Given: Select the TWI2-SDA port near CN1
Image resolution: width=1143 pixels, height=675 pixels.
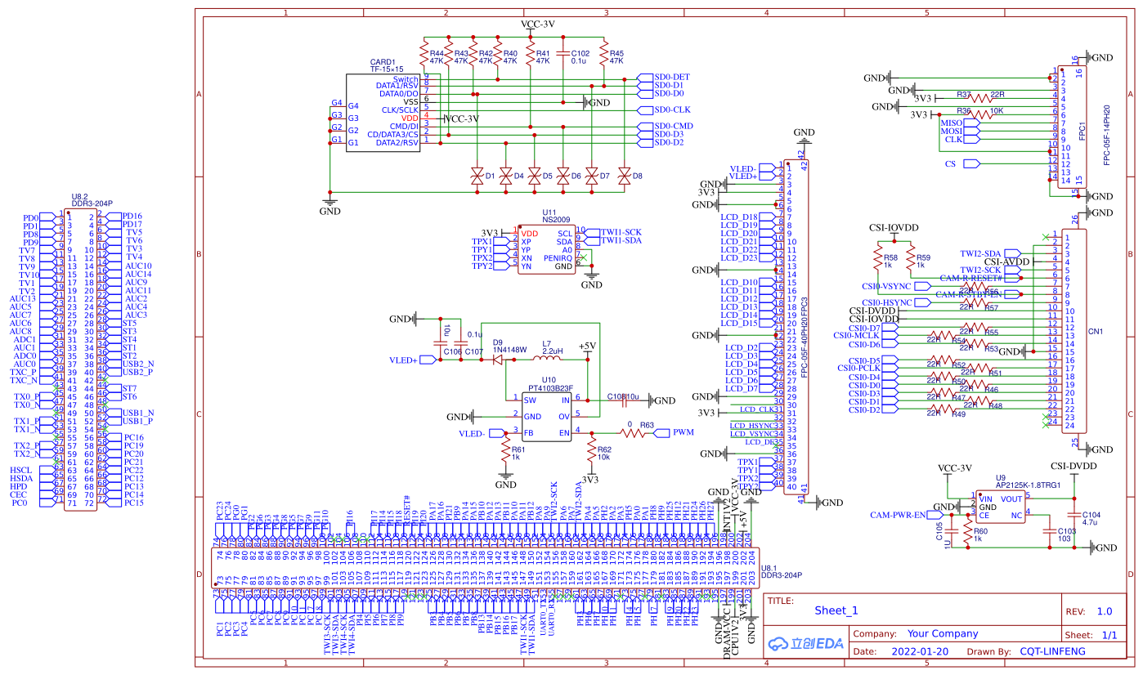Looking at the screenshot, I should tap(991, 253).
